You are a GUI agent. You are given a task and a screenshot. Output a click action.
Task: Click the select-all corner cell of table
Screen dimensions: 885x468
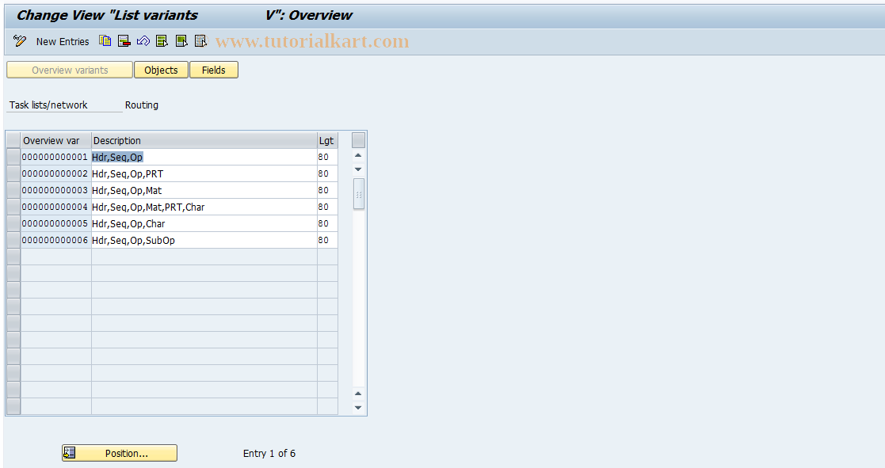pyautogui.click(x=13, y=140)
